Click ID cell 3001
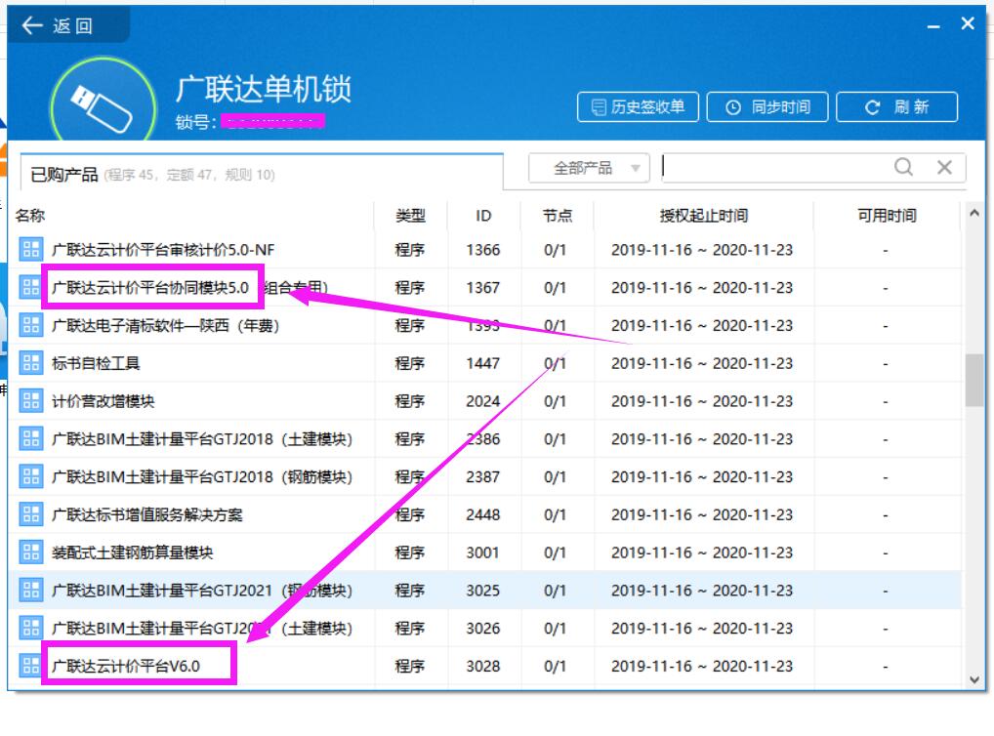 (483, 552)
